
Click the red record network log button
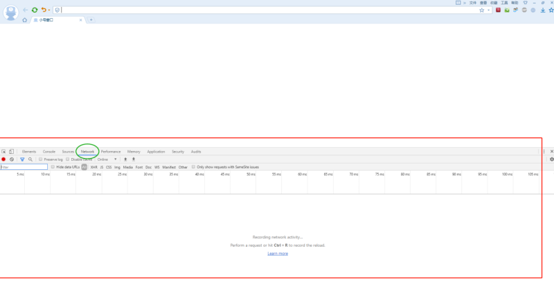tap(3, 159)
